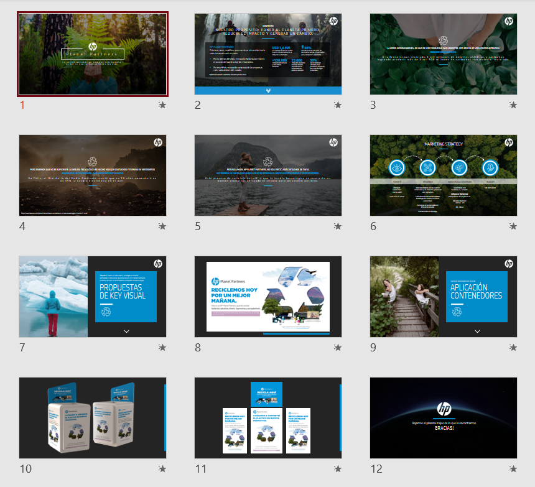Choose slide 4 with the cloudy mountain landscape

[93, 175]
